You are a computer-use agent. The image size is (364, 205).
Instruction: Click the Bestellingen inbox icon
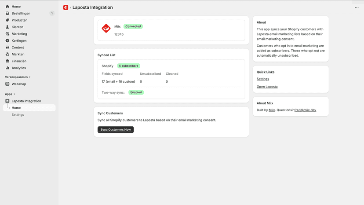pyautogui.click(x=7, y=13)
